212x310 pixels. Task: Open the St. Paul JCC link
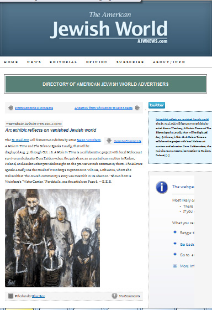pos(20,140)
